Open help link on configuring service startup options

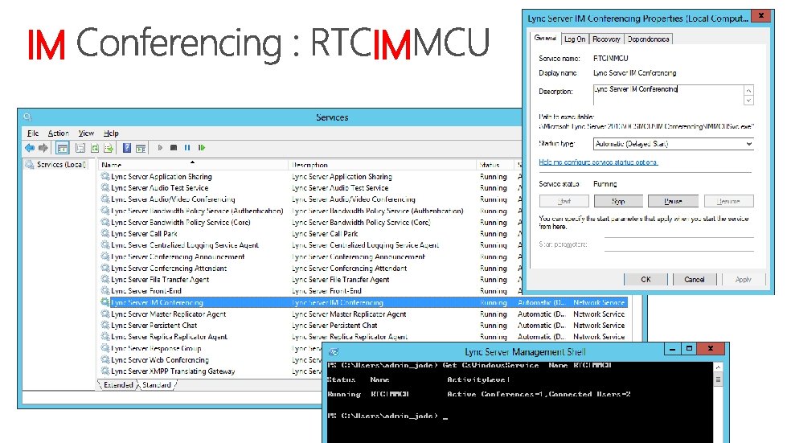tap(598, 162)
